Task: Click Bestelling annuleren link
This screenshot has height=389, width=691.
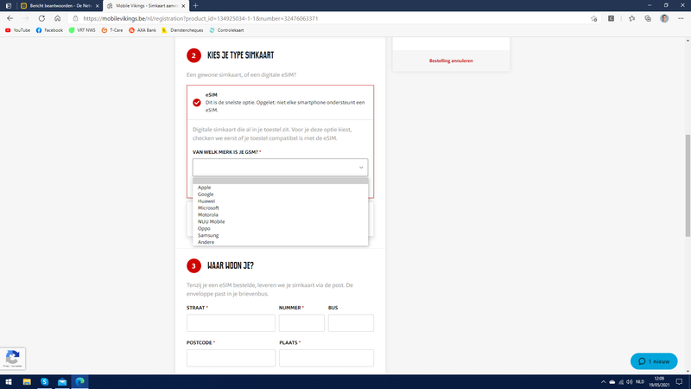Action: 451,61
